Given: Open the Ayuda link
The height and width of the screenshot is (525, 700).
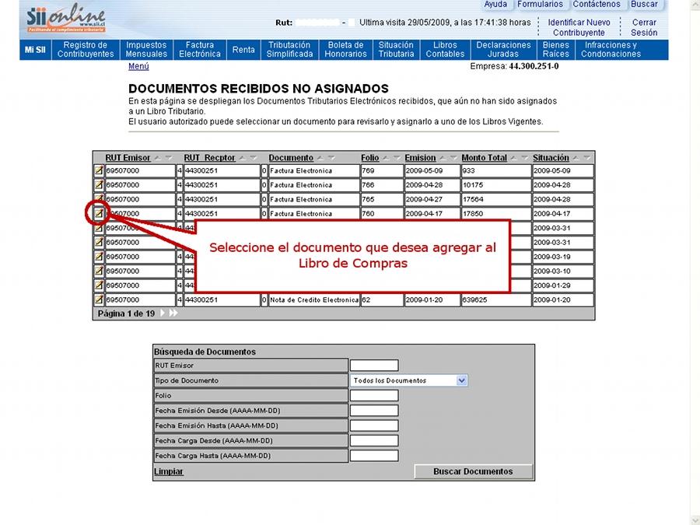Looking at the screenshot, I should click(x=495, y=4).
